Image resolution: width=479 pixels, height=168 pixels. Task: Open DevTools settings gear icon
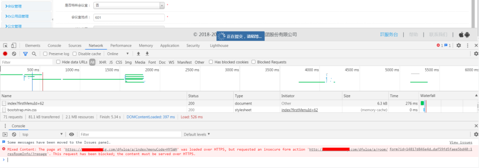pos(459,46)
